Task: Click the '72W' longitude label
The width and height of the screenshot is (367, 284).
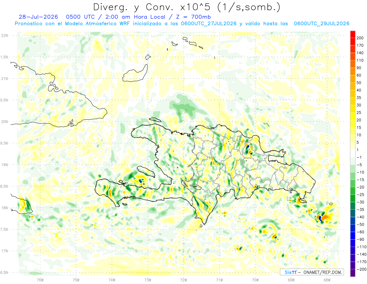Action: coord(183,279)
